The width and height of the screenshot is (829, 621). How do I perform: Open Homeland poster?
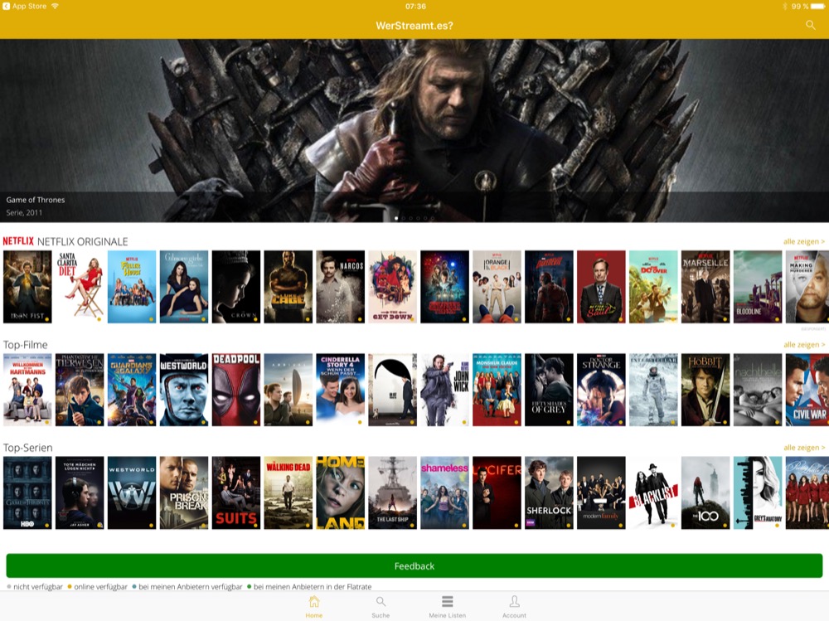pyautogui.click(x=341, y=493)
